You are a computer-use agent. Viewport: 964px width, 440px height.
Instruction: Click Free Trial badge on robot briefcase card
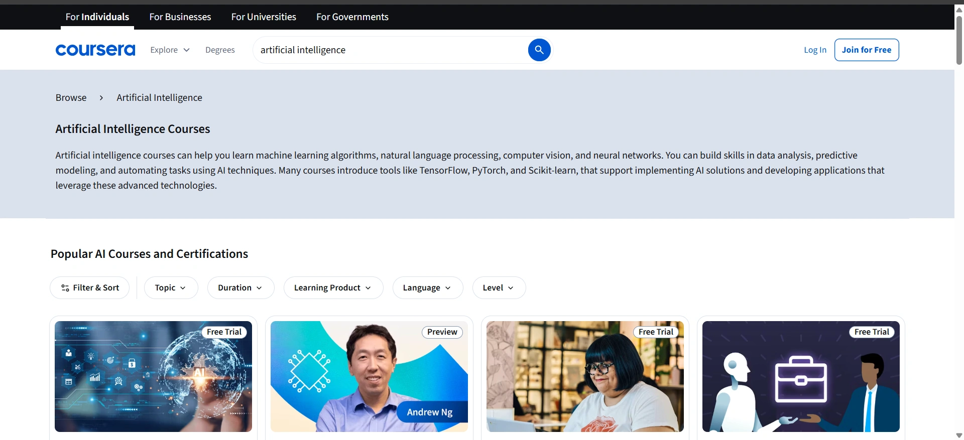click(872, 332)
